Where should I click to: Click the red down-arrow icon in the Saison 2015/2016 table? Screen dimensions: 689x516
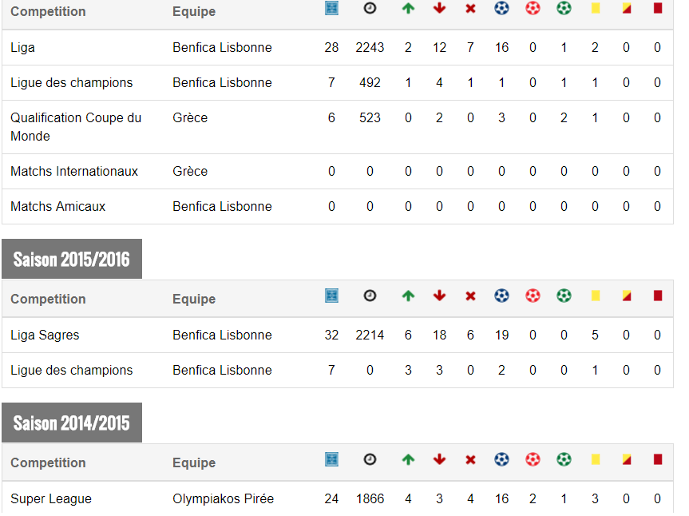tap(439, 296)
